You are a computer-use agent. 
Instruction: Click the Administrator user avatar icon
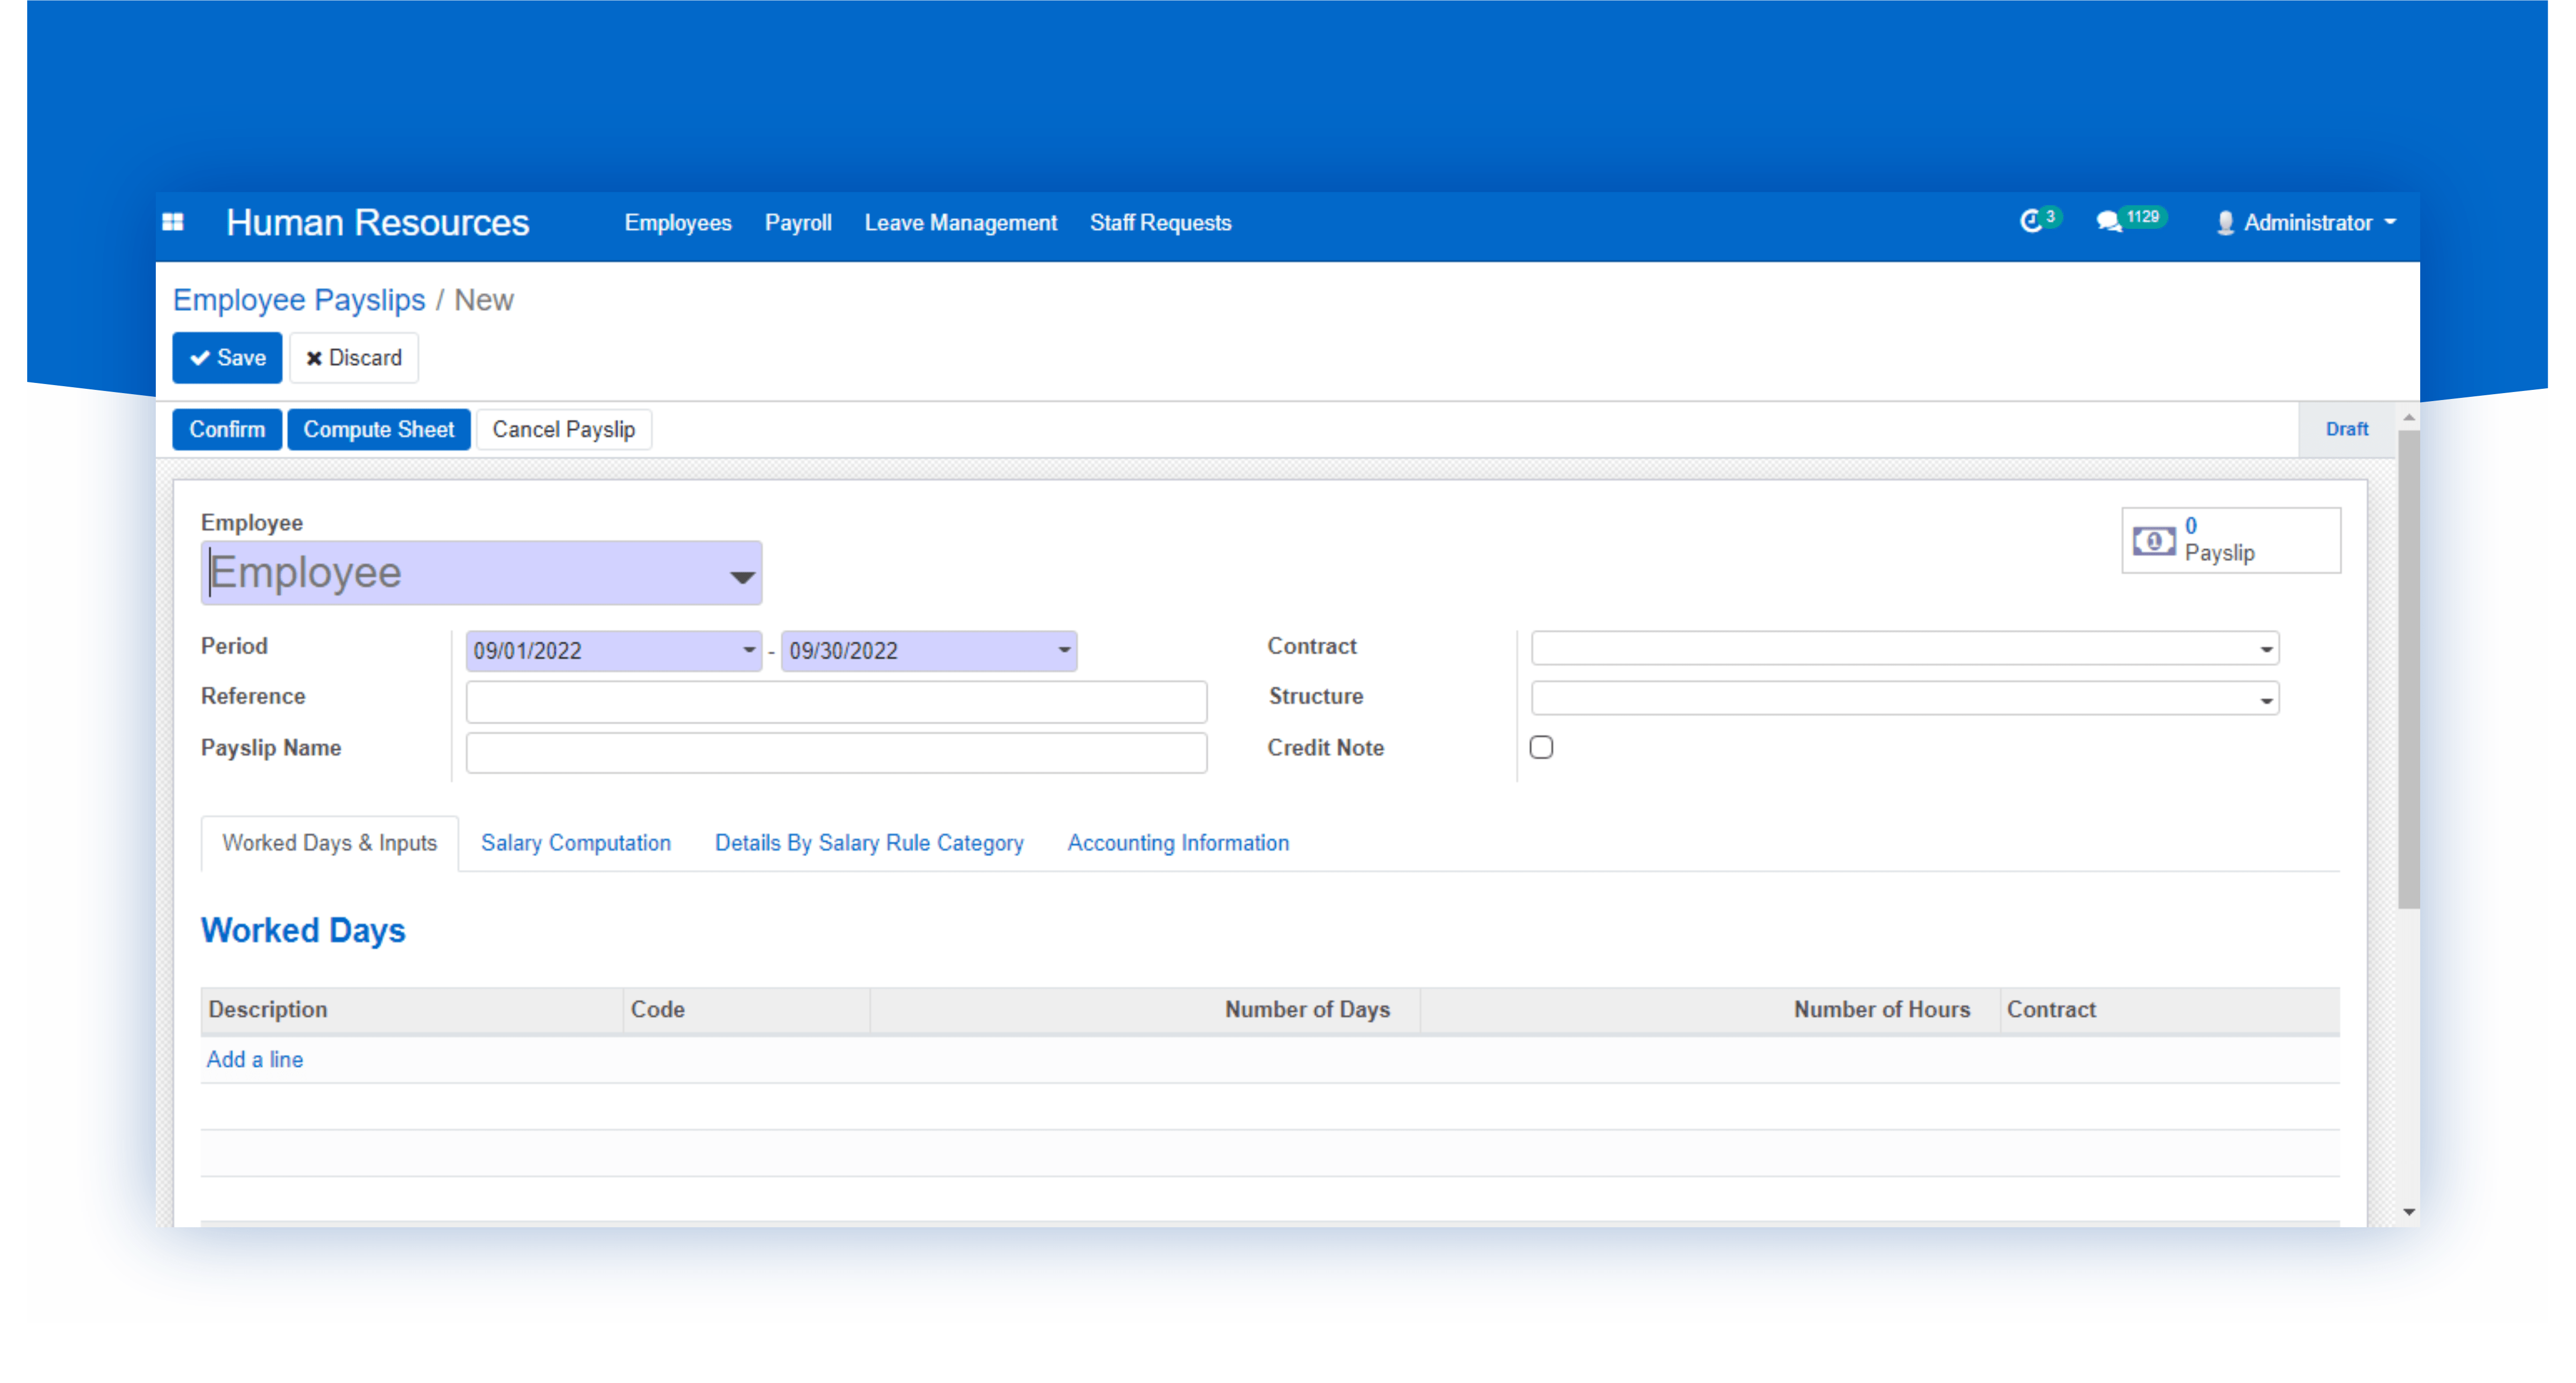pyautogui.click(x=2225, y=223)
